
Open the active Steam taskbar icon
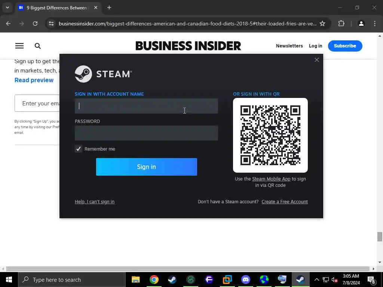coord(300,280)
